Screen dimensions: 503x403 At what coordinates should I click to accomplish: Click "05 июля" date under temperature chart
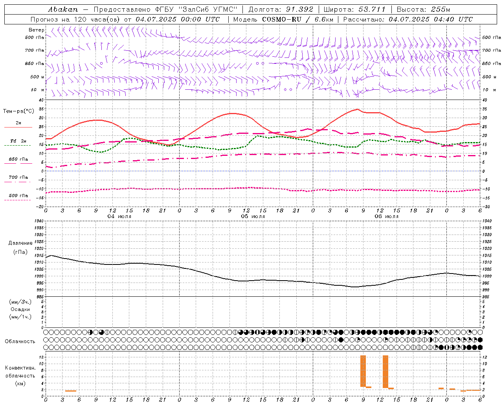(x=253, y=216)
